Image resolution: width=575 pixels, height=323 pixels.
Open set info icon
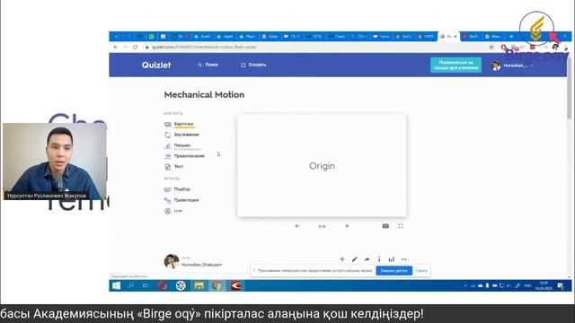pyautogui.click(x=379, y=259)
